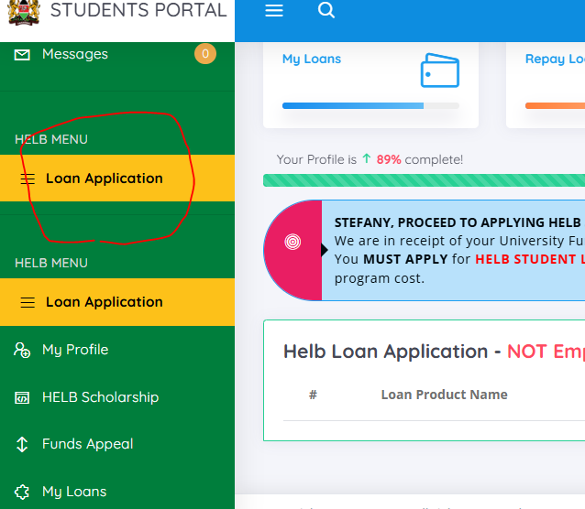
Task: Click the green profile completion progress bar
Action: (x=422, y=180)
